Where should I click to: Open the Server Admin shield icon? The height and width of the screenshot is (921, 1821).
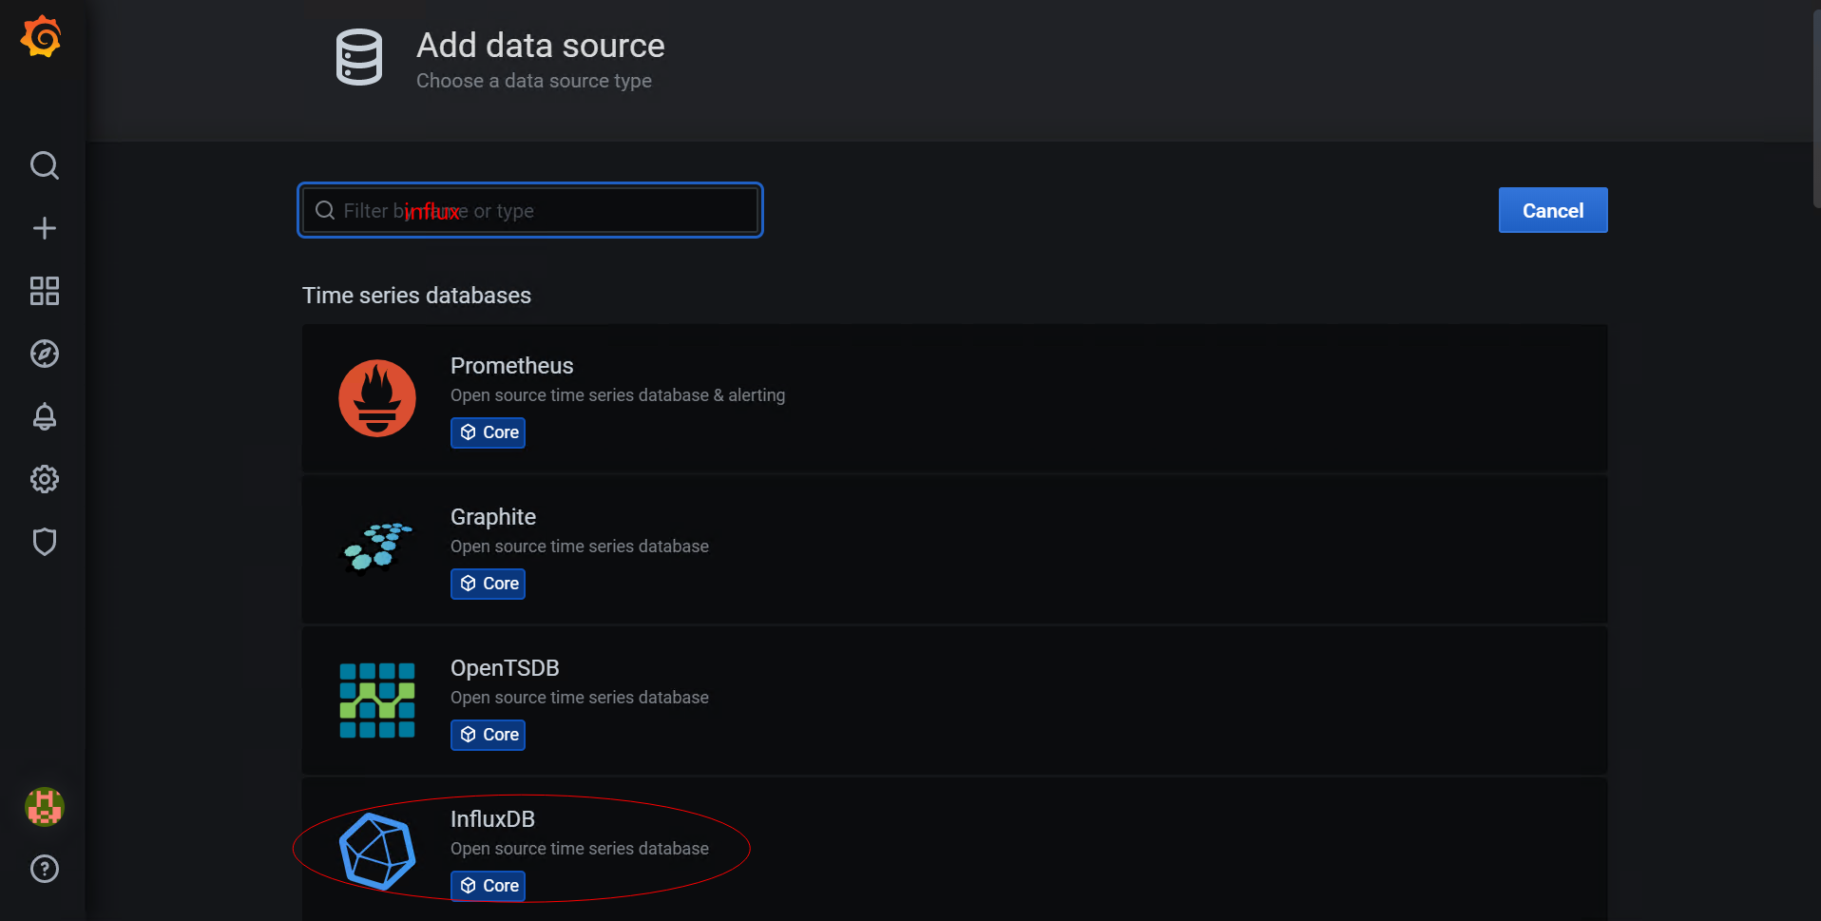(x=44, y=542)
